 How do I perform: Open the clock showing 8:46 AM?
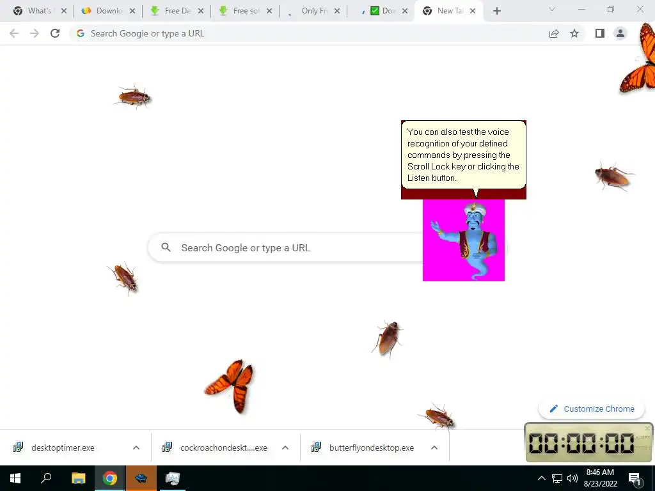(x=600, y=478)
